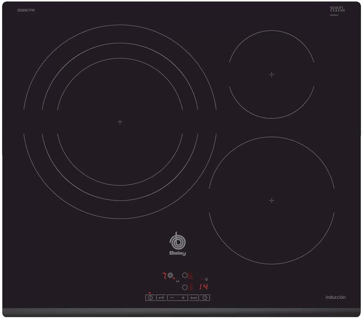Tap the red 7 power level display
Image resolution: width=363 pixels, height=319 pixels.
pyautogui.click(x=164, y=276)
